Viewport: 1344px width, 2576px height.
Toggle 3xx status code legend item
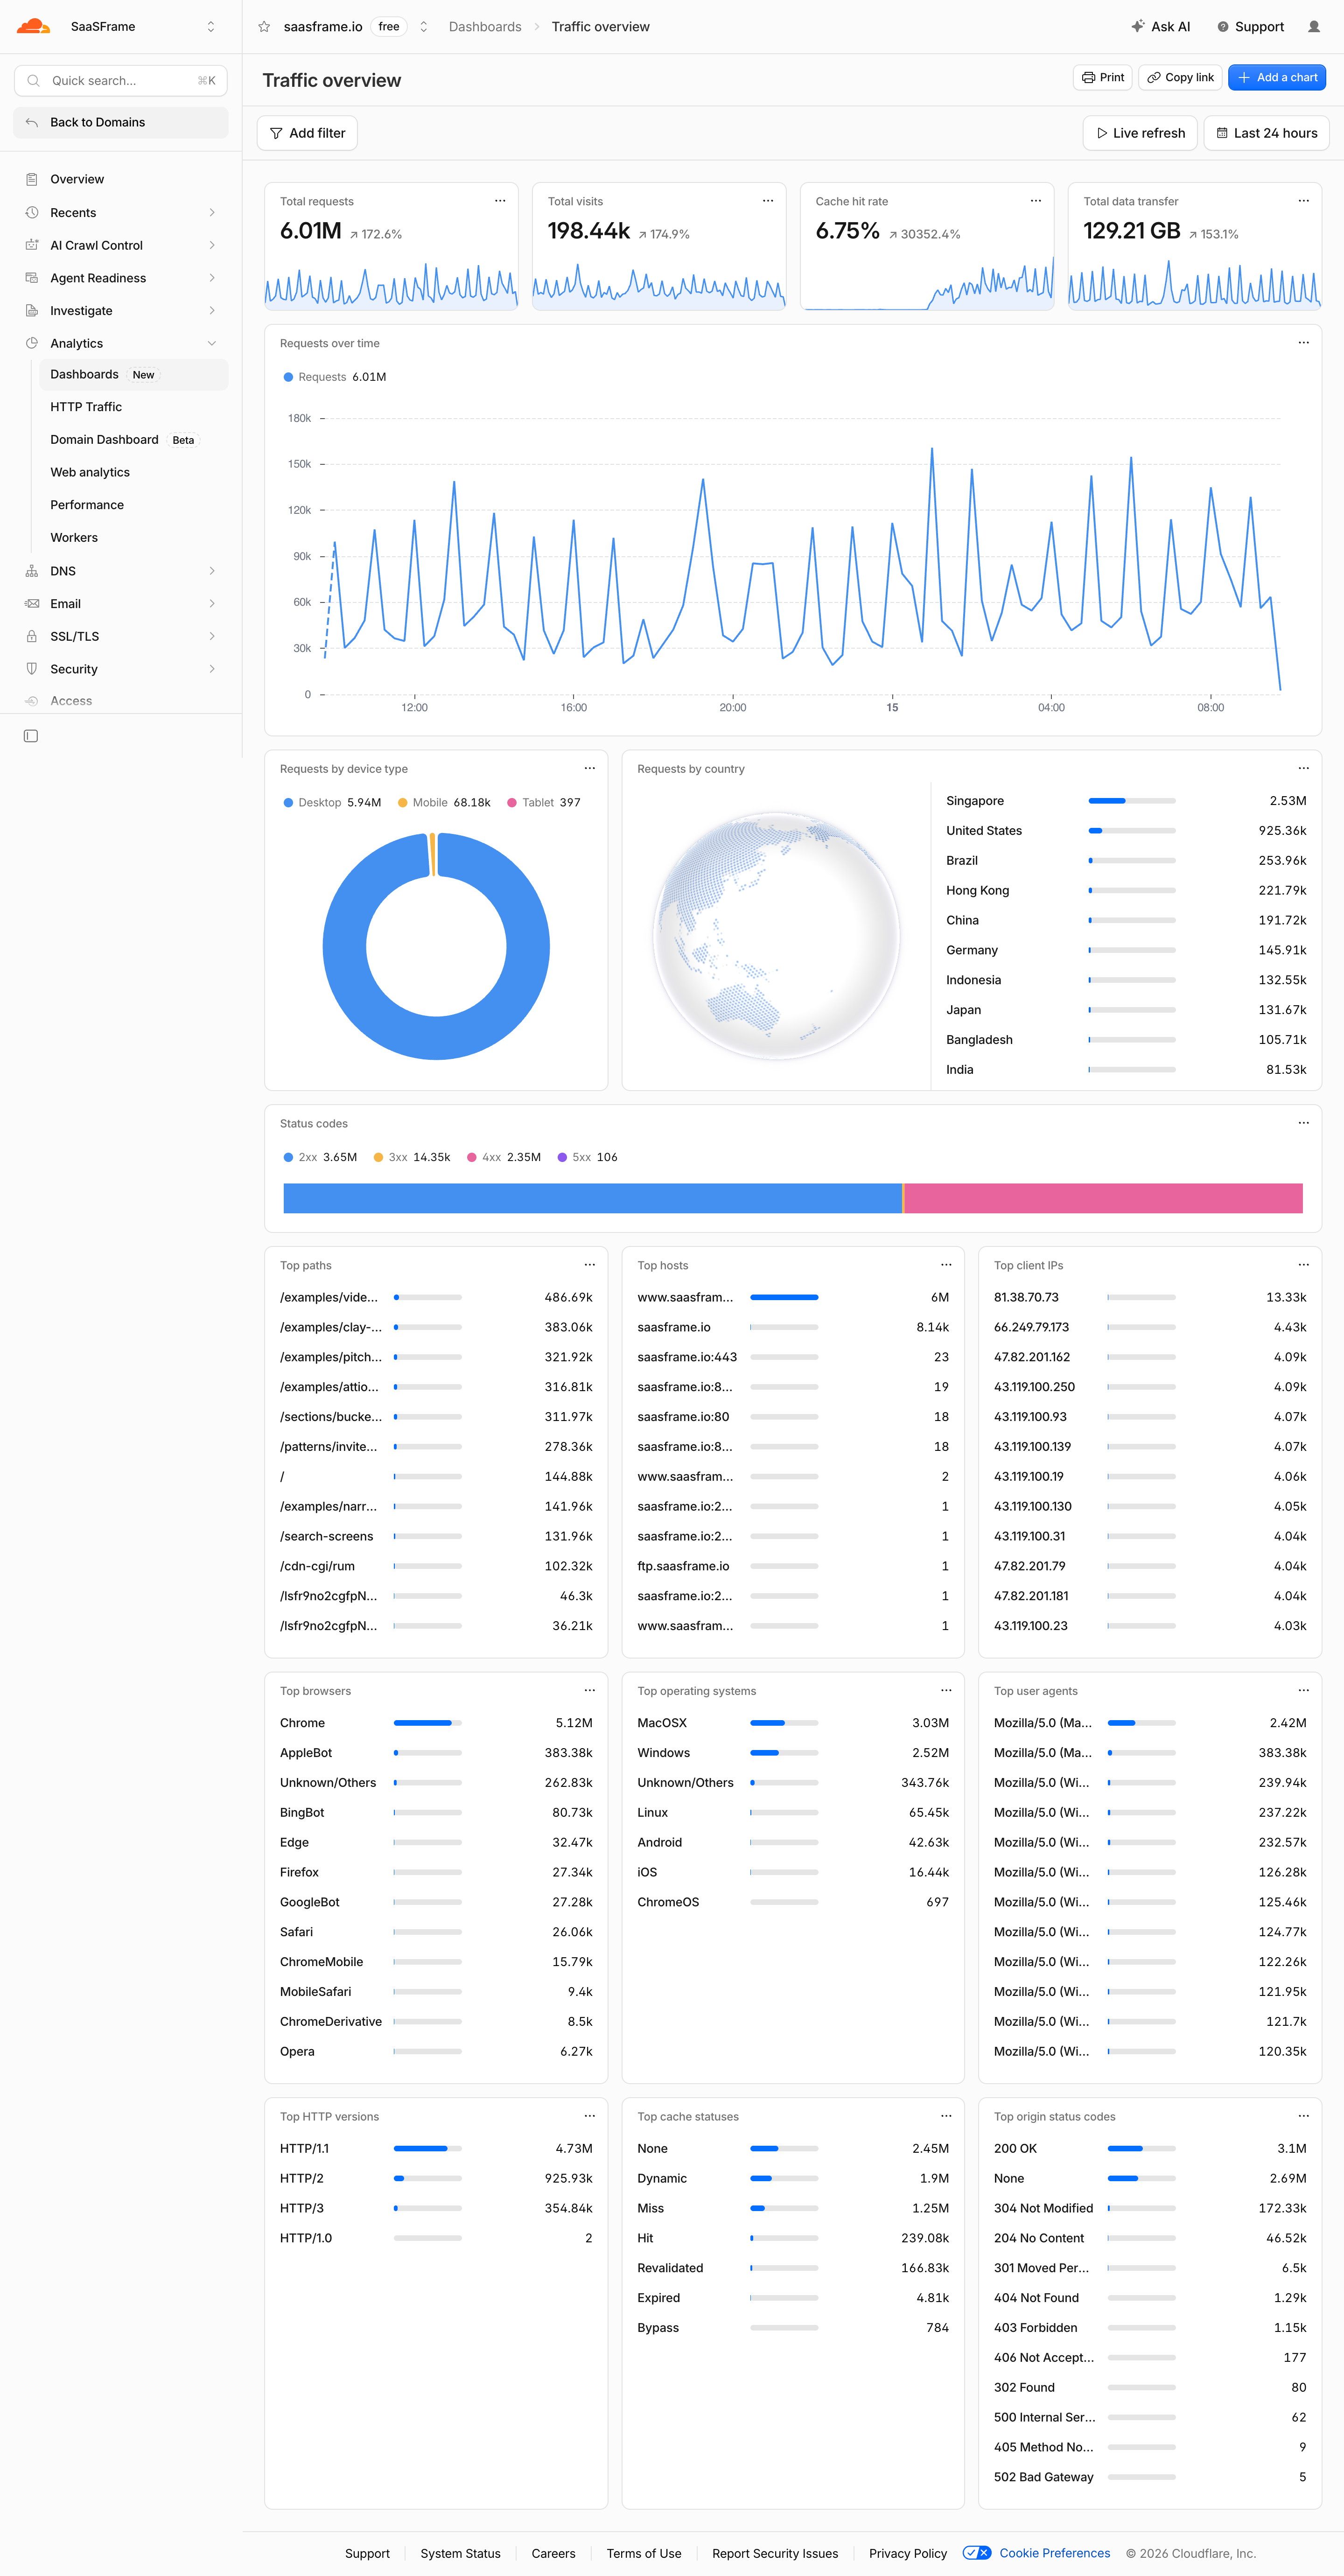point(412,1157)
